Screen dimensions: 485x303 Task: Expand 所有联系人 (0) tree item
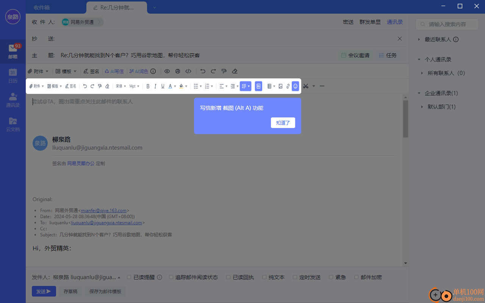[422, 73]
